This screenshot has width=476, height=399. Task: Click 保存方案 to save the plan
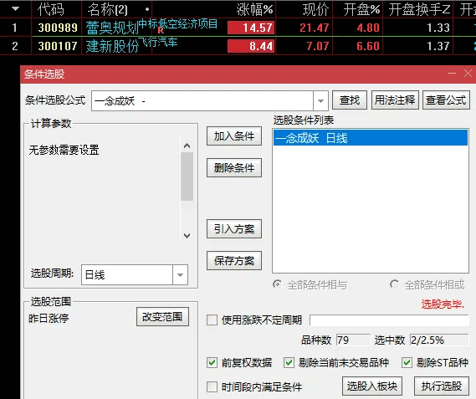point(234,260)
